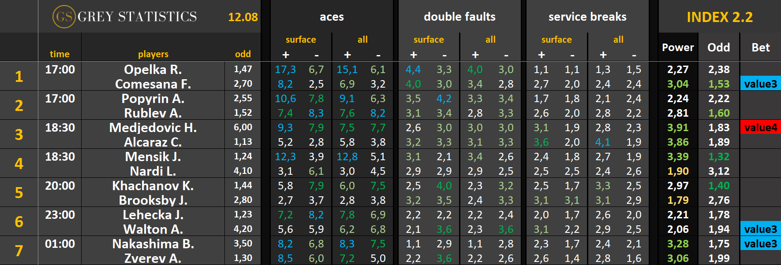This screenshot has height=265, width=781.
Task: Open the aces column header
Action: (x=332, y=17)
